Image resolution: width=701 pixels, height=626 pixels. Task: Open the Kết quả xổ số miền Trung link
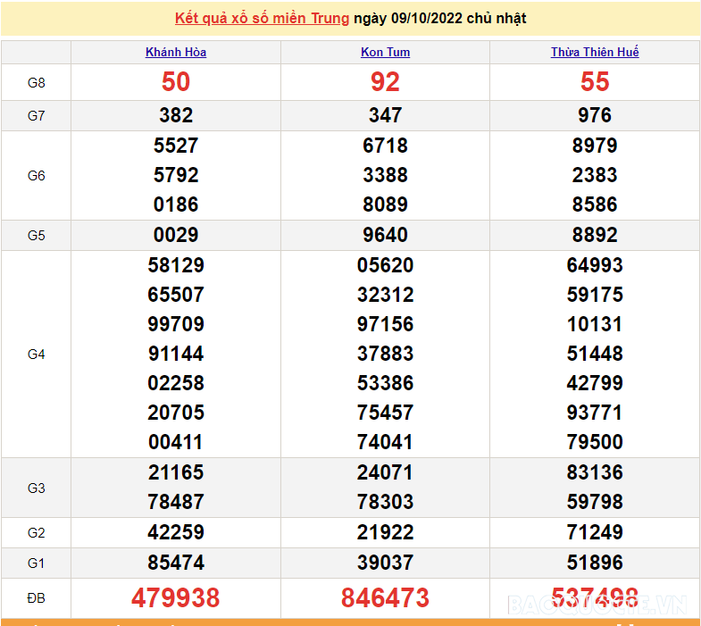[x=262, y=18]
